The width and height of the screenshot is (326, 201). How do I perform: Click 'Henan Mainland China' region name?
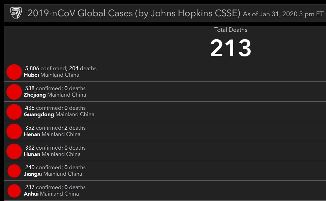(x=52, y=134)
